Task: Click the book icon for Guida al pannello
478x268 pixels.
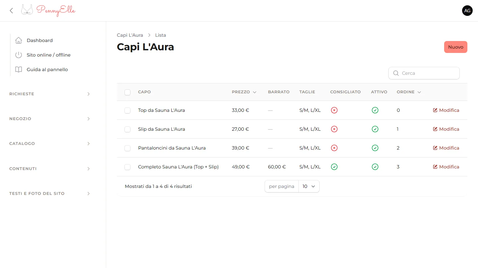Action: 19,69
